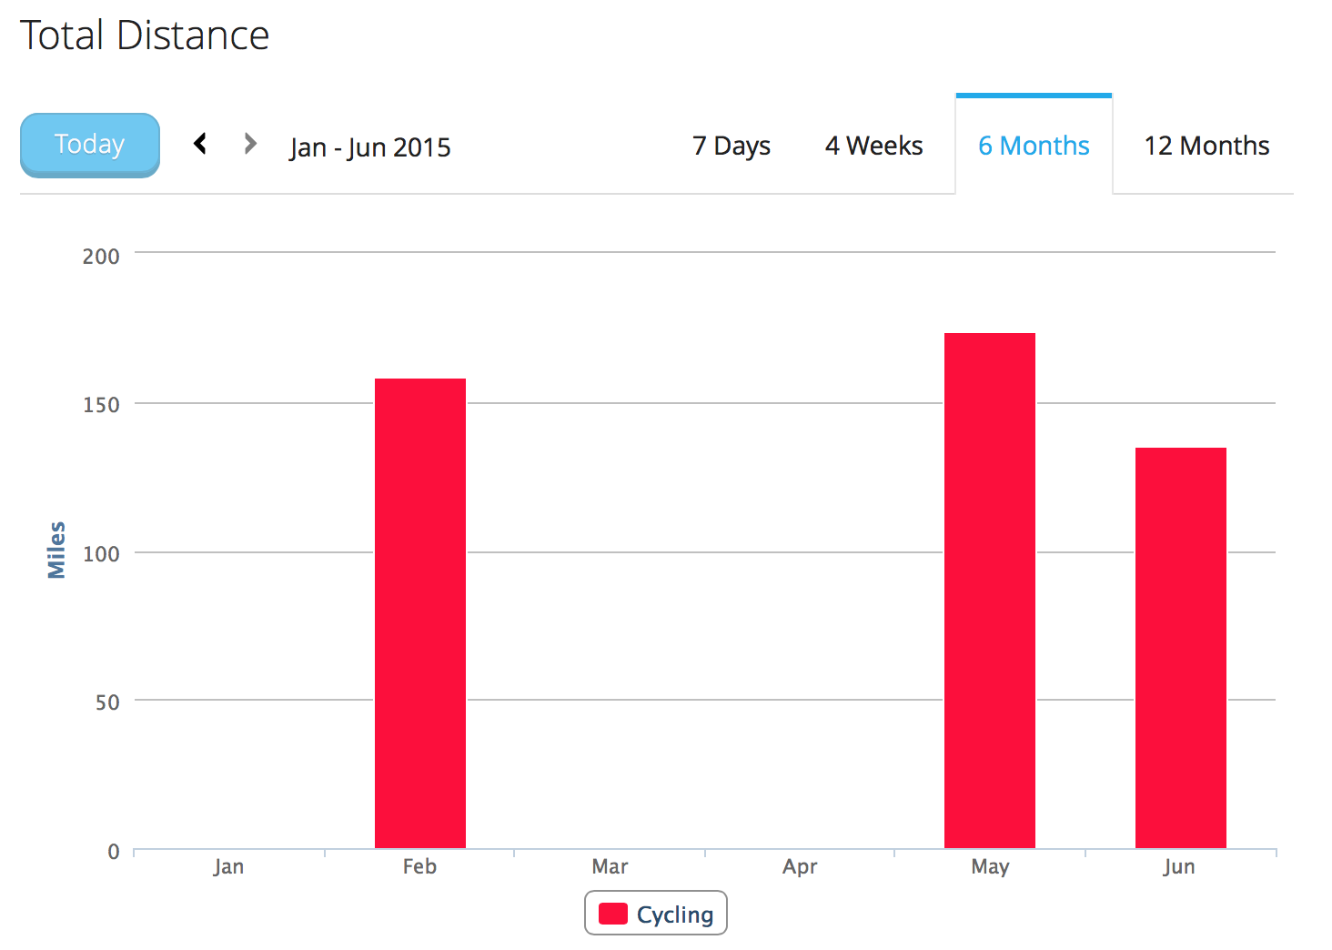Click the Miles y-axis title
Screen dimensions: 1332x950
[56, 550]
